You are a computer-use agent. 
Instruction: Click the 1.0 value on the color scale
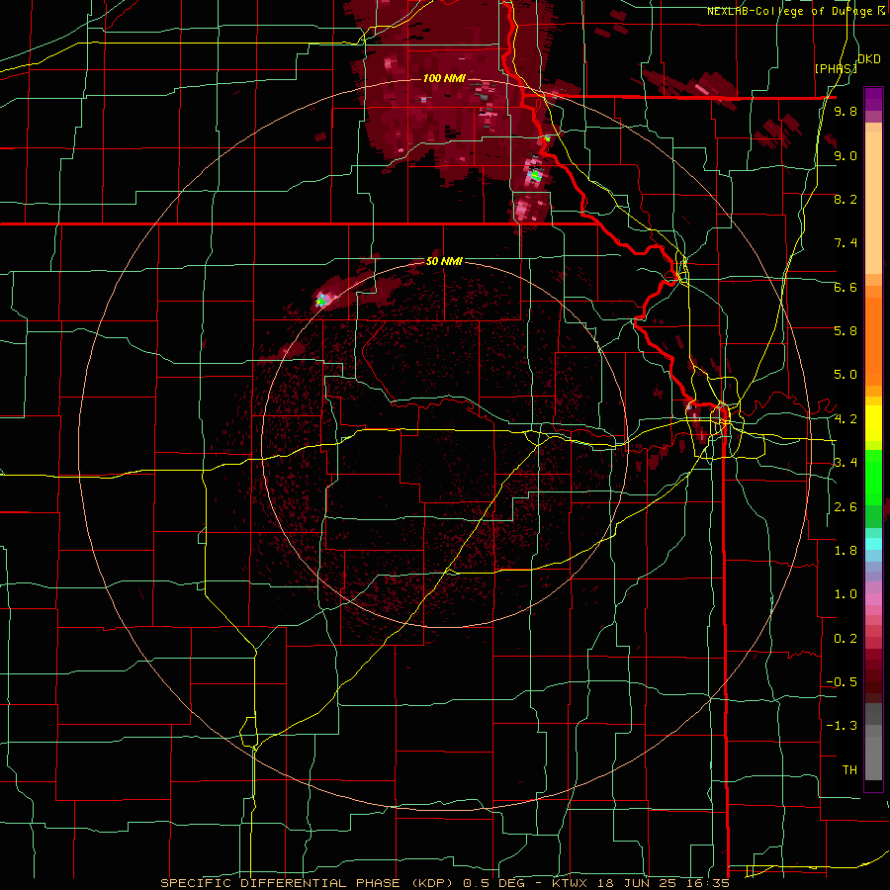pos(845,594)
